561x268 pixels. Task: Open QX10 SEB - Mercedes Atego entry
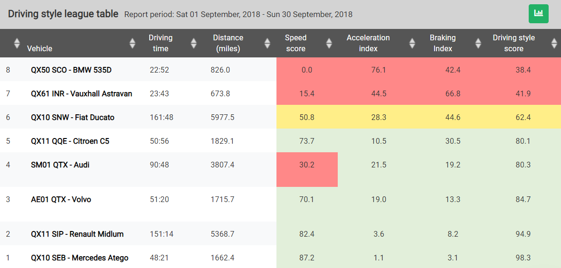point(79,258)
